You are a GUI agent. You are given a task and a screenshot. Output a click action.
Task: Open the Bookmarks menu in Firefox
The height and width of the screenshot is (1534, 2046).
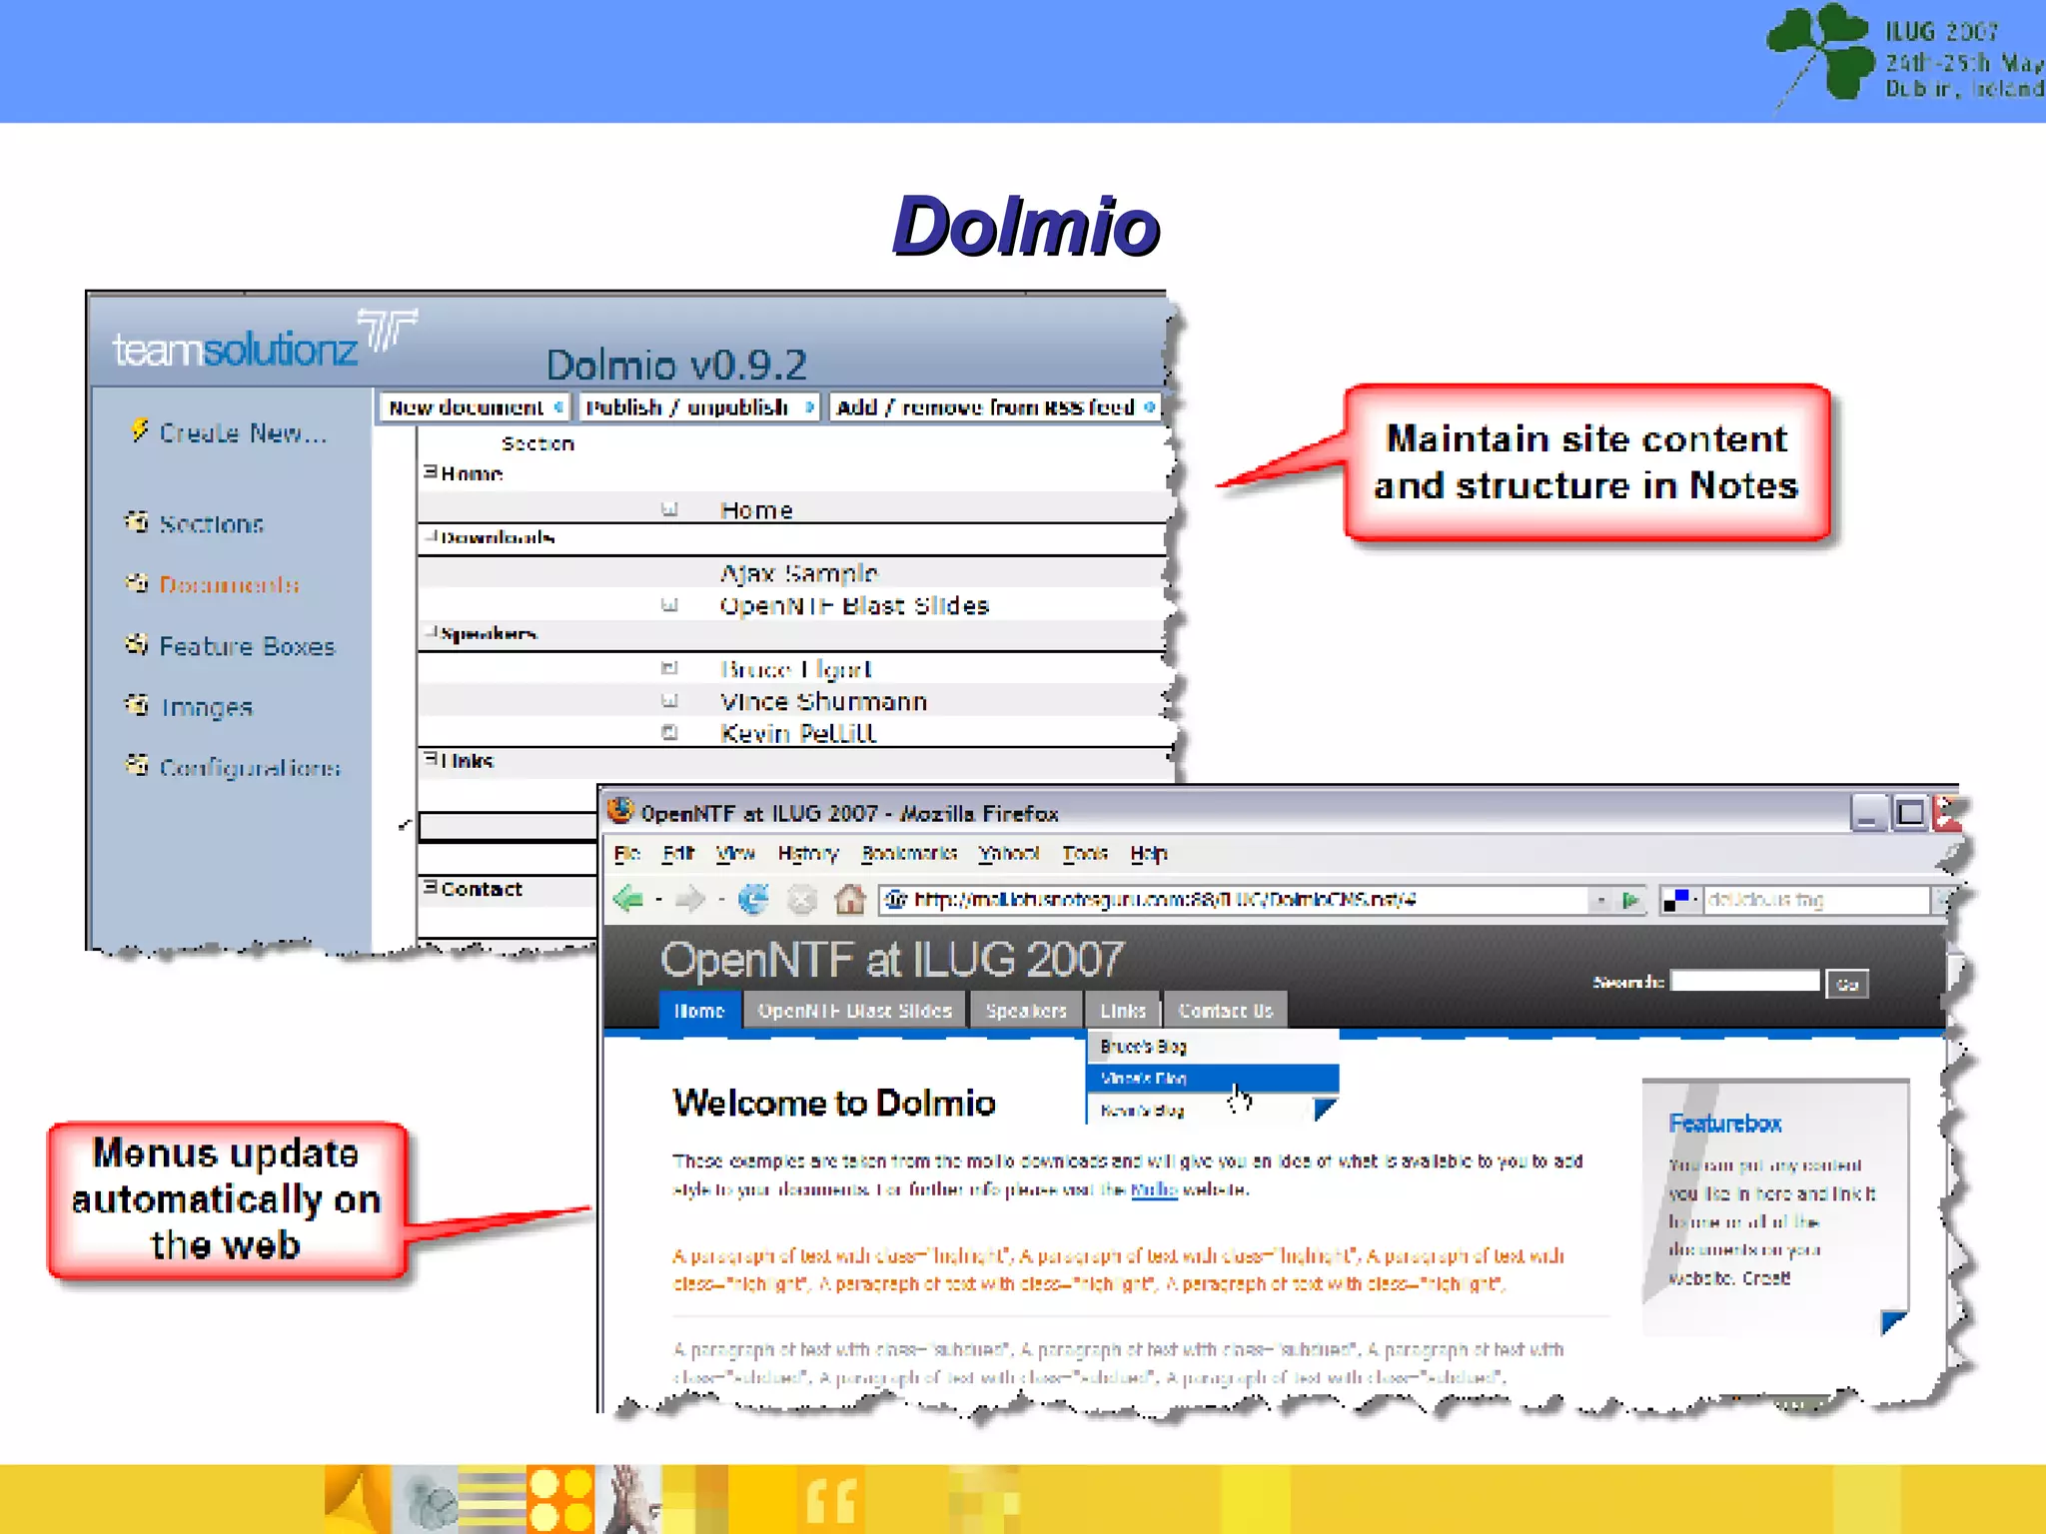click(908, 853)
